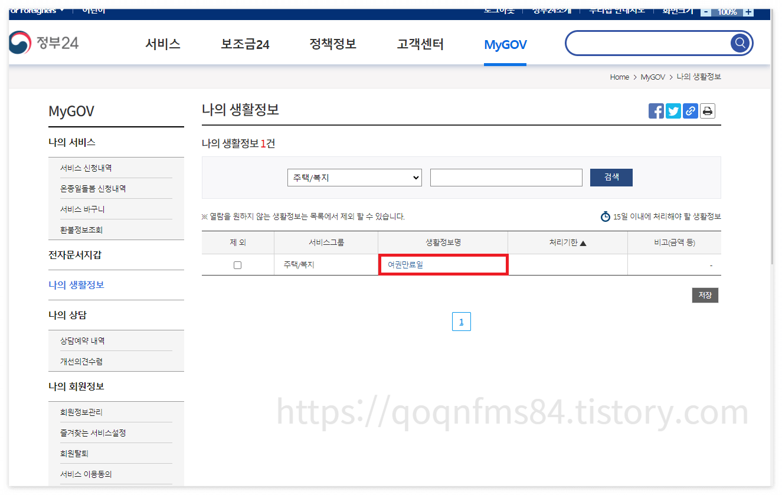782x495 pixels.
Task: Decrease screen size with minus button
Action: click(x=706, y=12)
